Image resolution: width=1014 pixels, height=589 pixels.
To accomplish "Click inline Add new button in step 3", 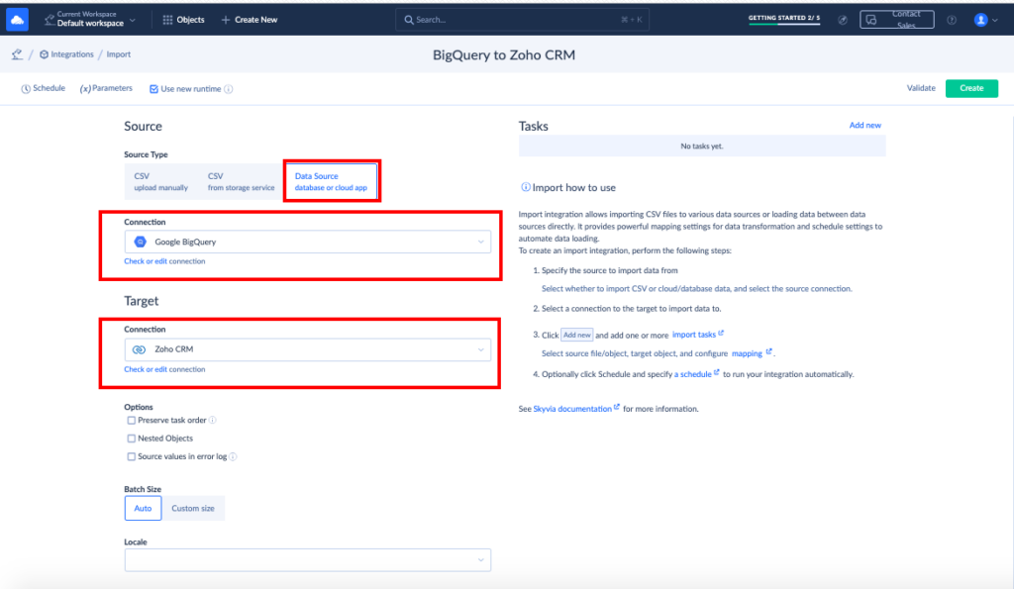I will [x=576, y=335].
